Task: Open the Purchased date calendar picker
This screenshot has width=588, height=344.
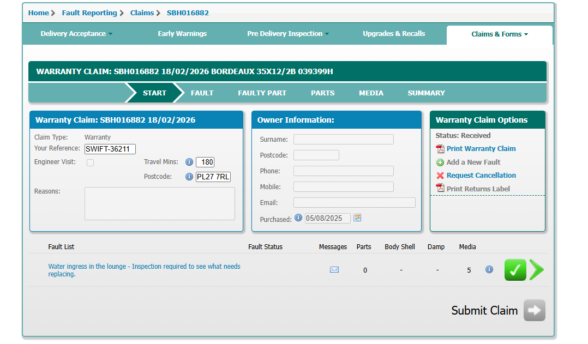Action: pyautogui.click(x=357, y=218)
